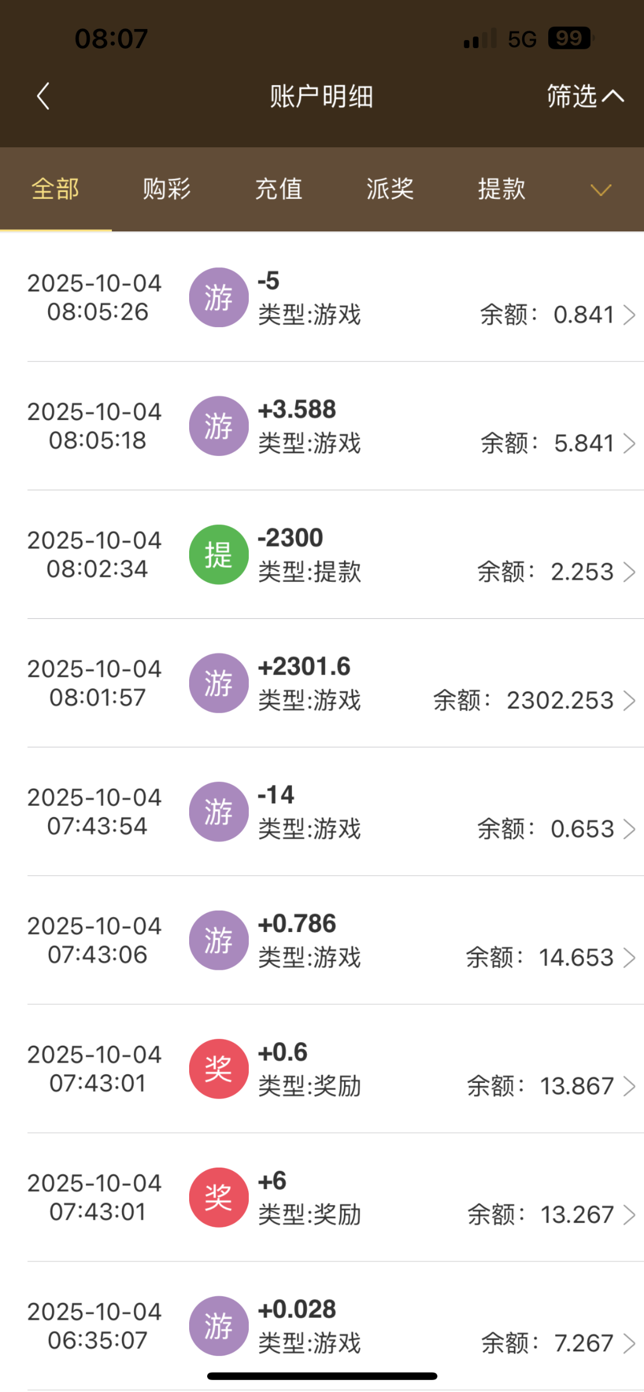
Task: Tap the purple 游 icon for +2301.6 entry
Action: coord(219,683)
